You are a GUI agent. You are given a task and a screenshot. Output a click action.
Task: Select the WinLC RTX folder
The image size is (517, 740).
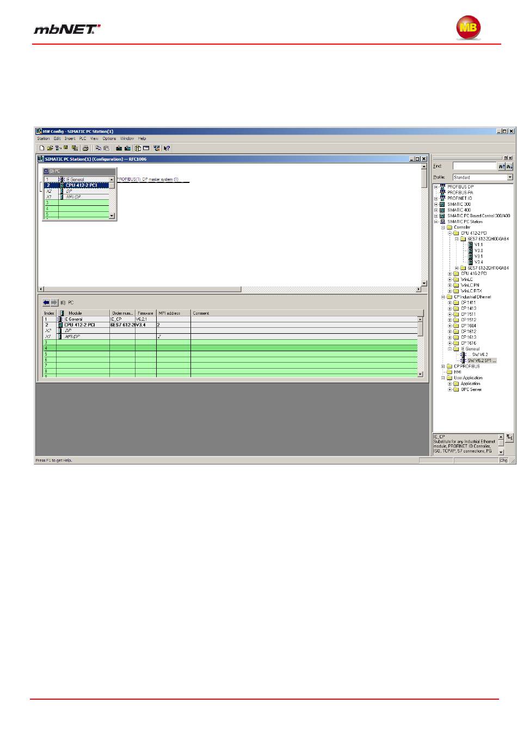coord(471,291)
